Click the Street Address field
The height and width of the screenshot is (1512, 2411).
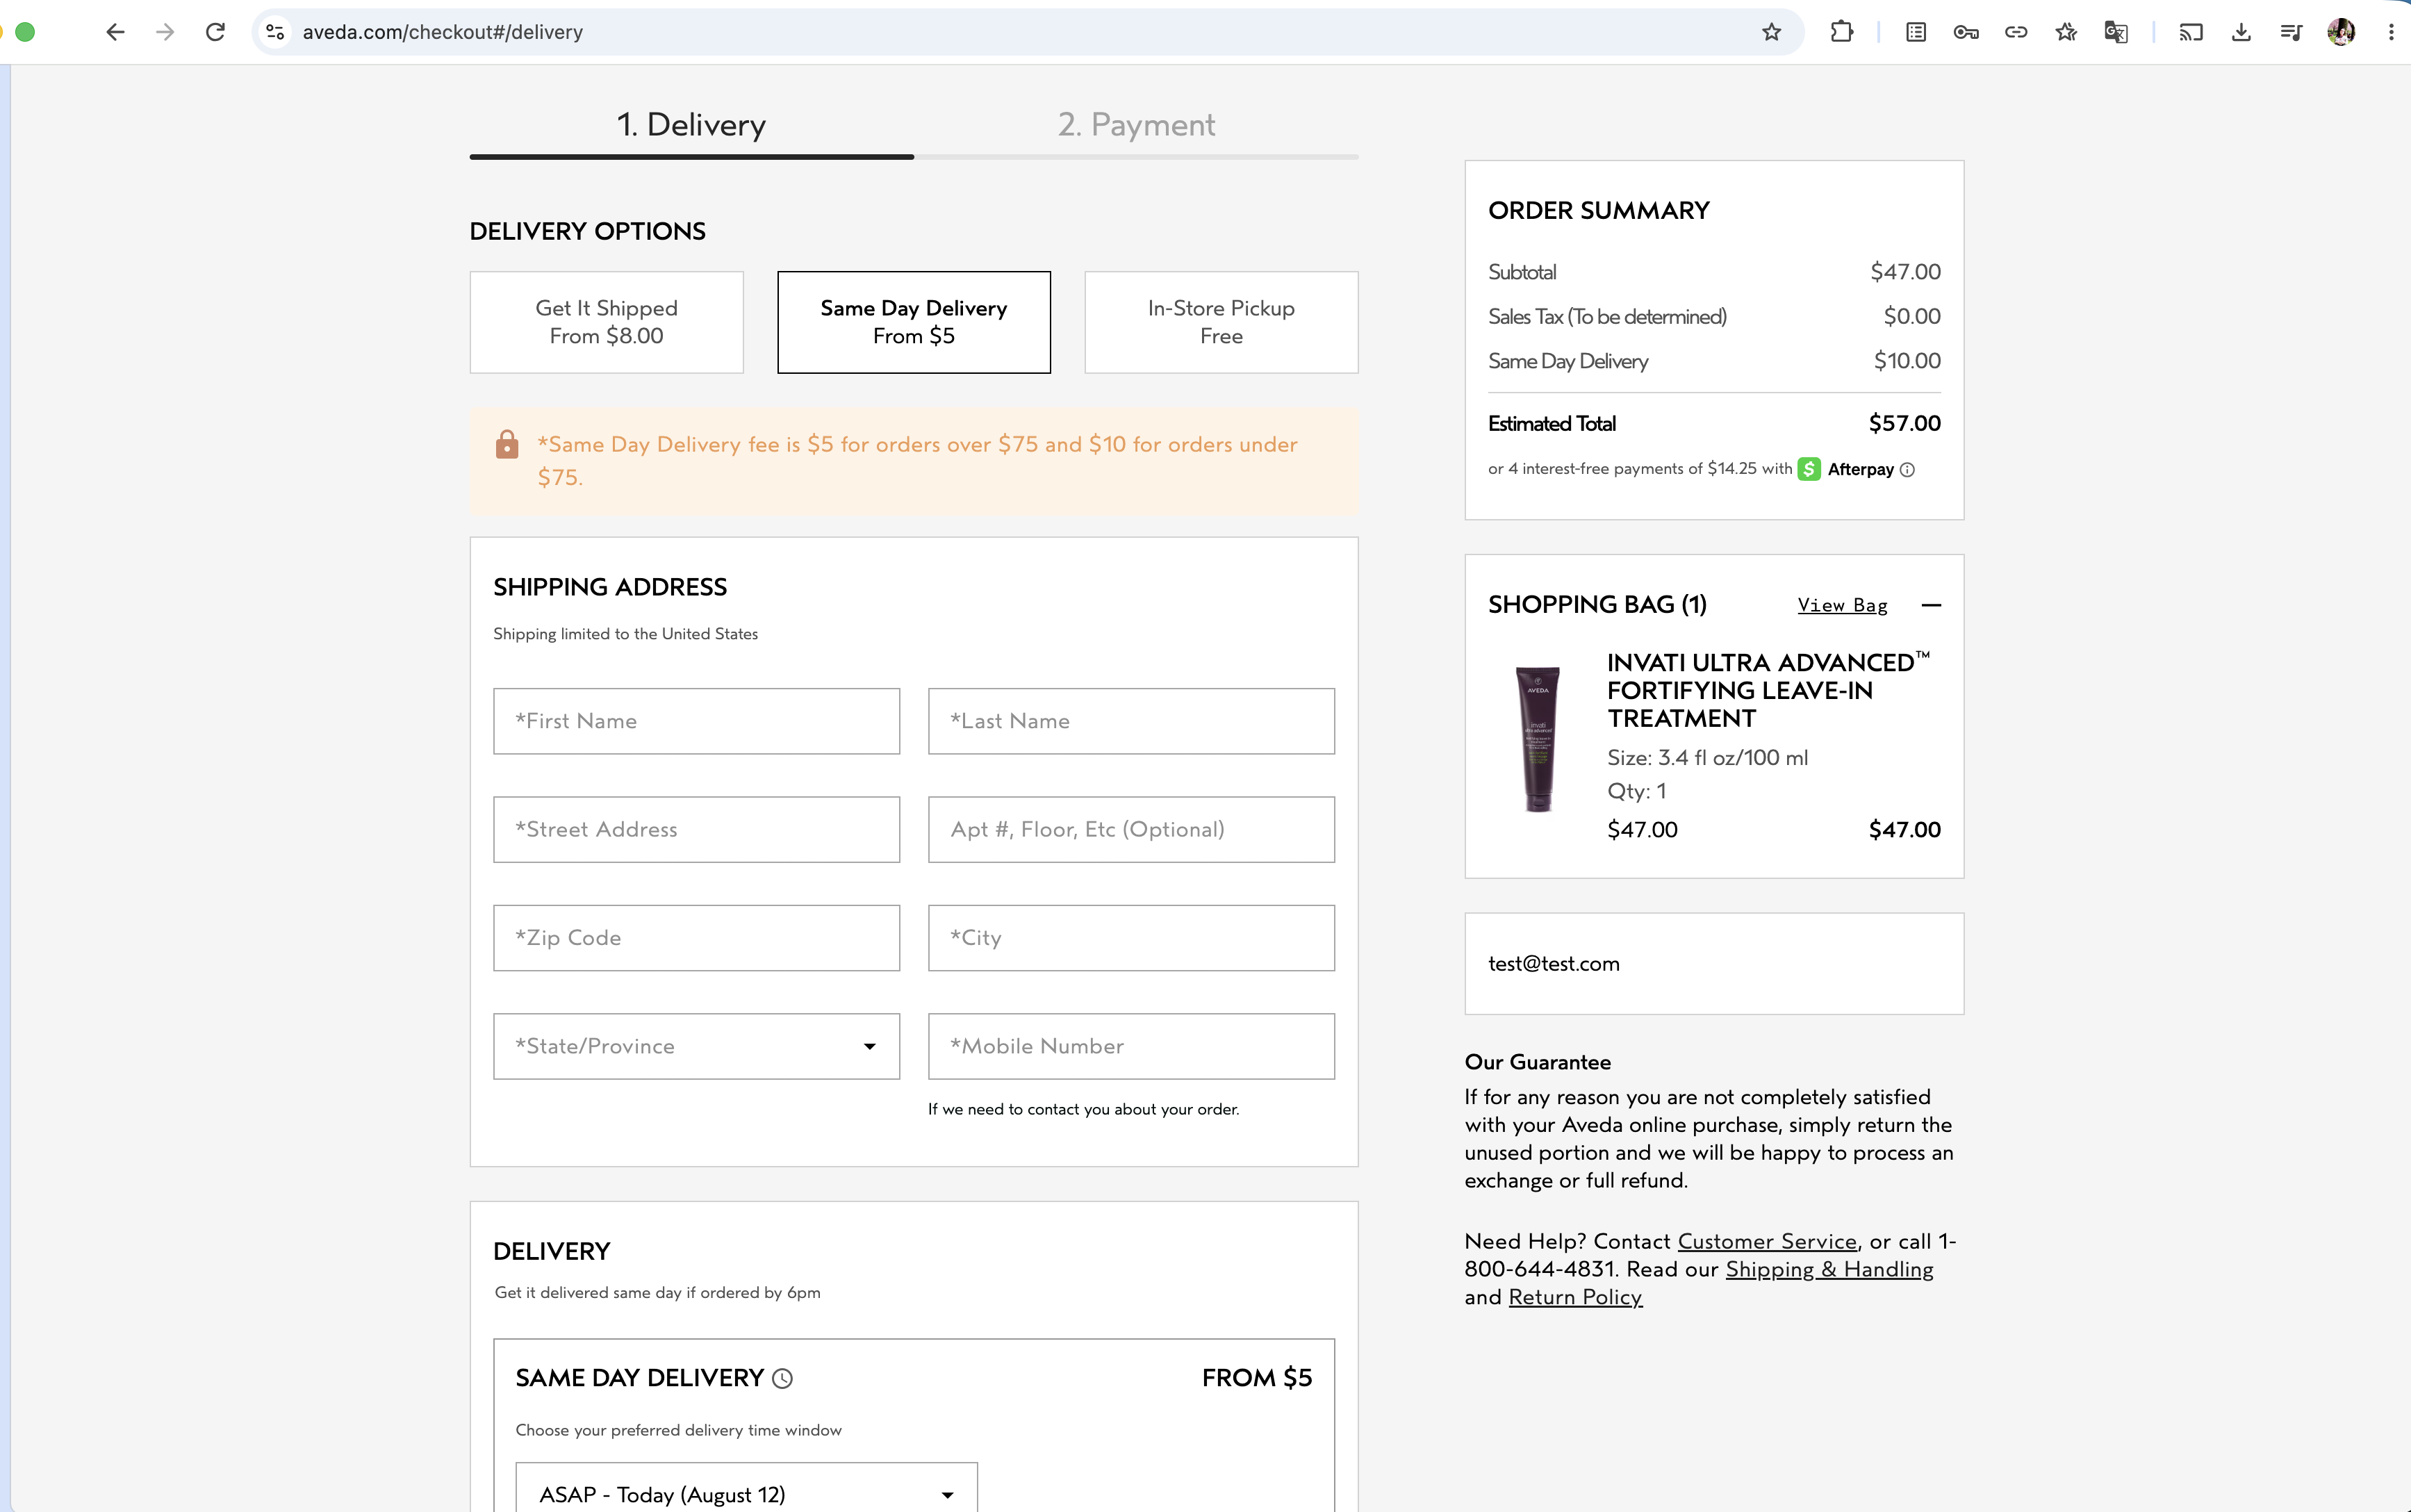coord(696,829)
